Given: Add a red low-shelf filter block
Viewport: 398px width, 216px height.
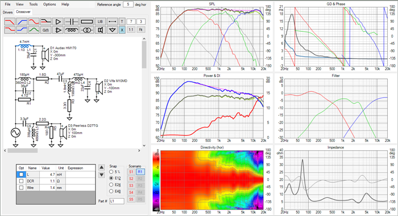Looking at the screenshot, I should click(x=10, y=30).
